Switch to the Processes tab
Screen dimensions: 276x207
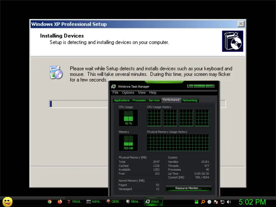pos(139,100)
